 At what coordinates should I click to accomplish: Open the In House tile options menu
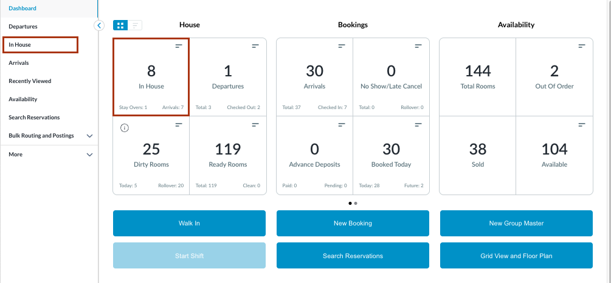179,46
